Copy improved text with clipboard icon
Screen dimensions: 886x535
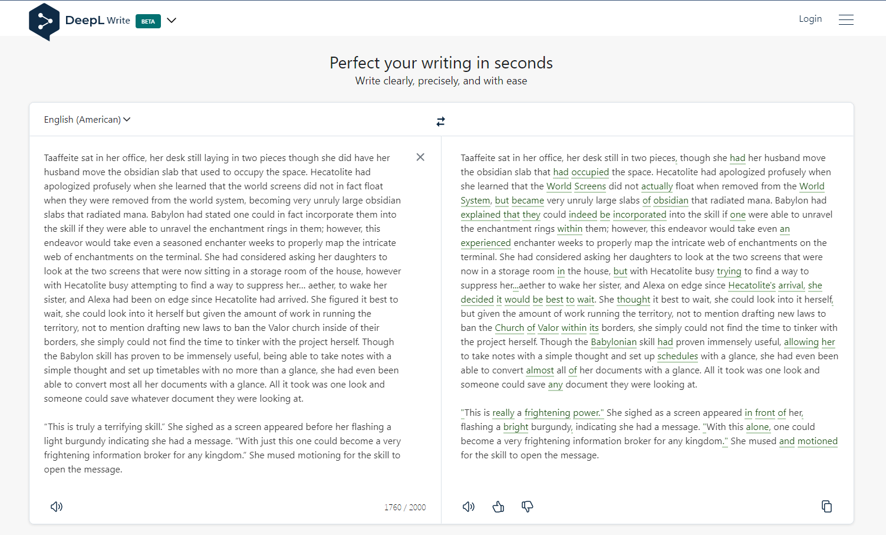[826, 507]
